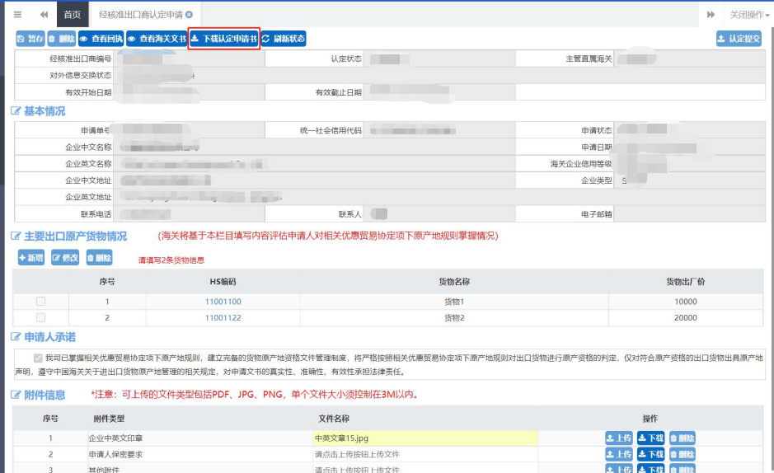Open 查看海关文书 customs documents
Viewport: 774px width, 473px height.
[157, 39]
